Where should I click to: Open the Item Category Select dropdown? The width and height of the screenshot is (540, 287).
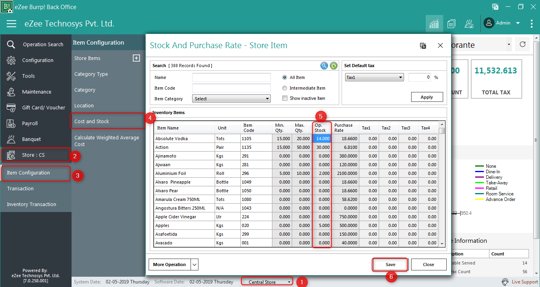(231, 99)
